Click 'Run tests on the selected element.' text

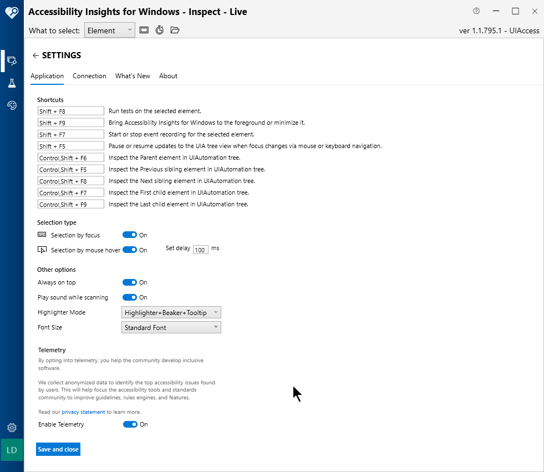pos(155,111)
